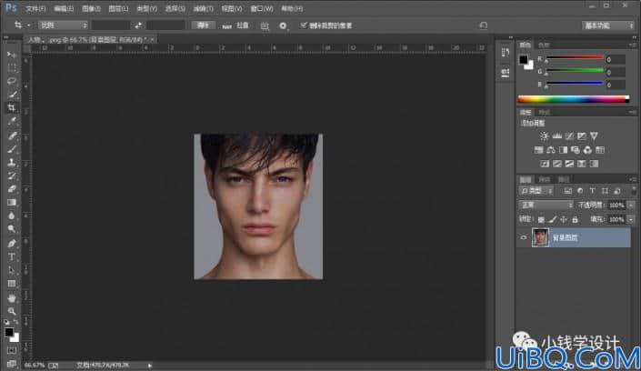Hide the background layer with eye icon
The image size is (641, 371).
tap(524, 237)
